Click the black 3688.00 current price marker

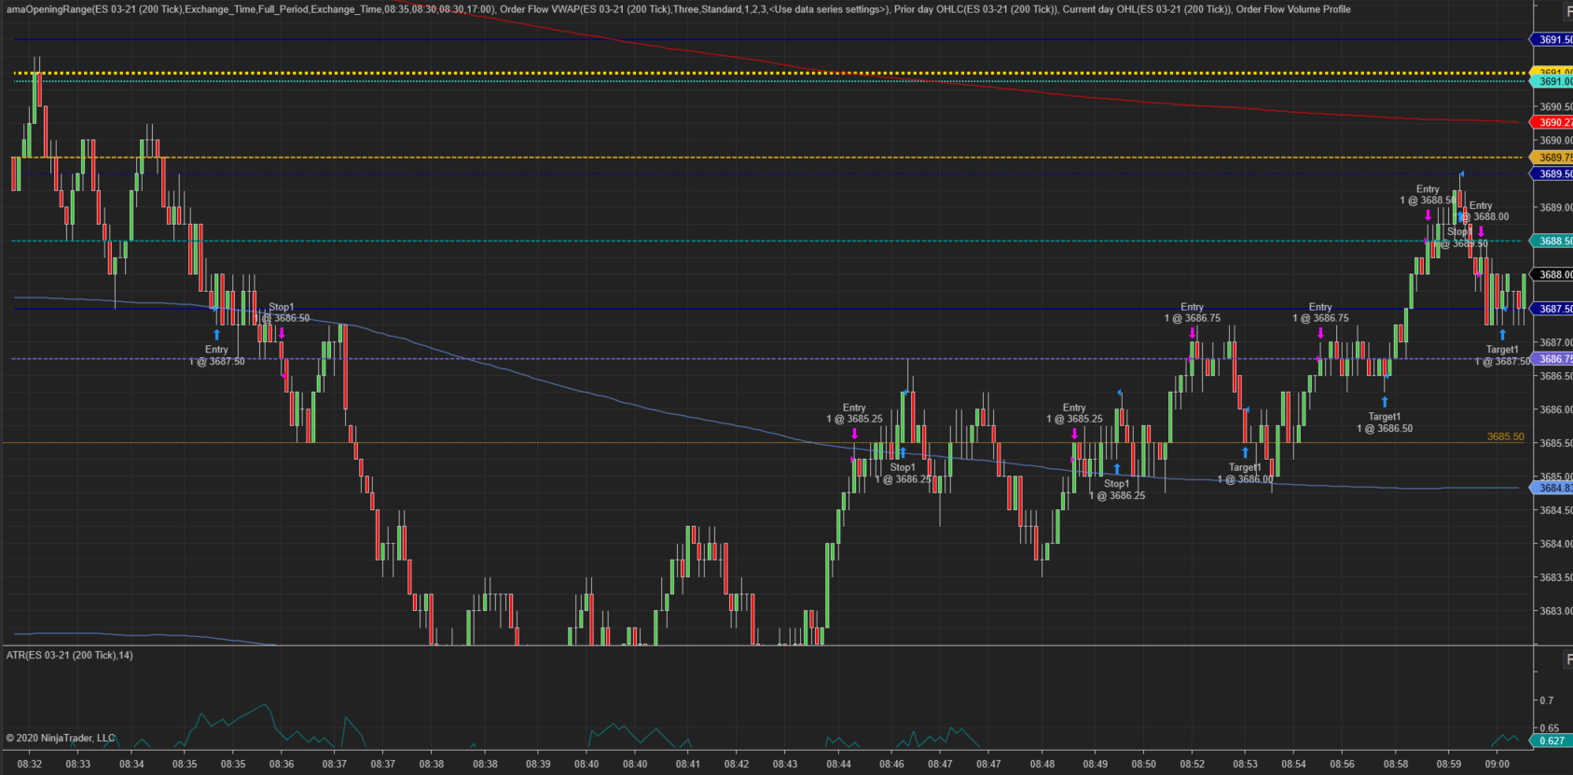pos(1552,275)
